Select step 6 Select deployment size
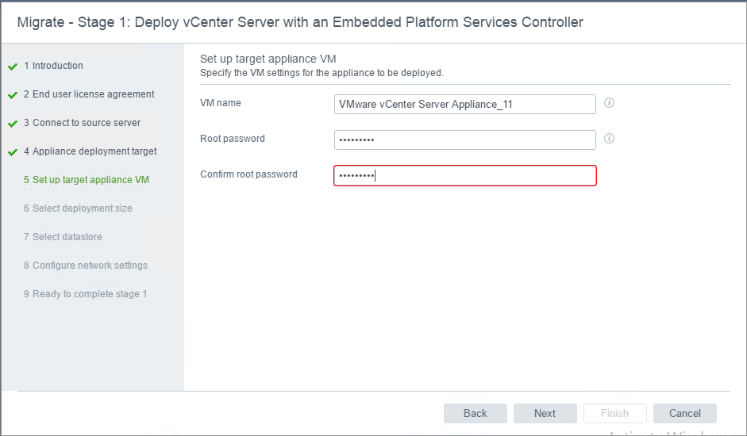Viewport: 747px width, 436px height. 78,208
